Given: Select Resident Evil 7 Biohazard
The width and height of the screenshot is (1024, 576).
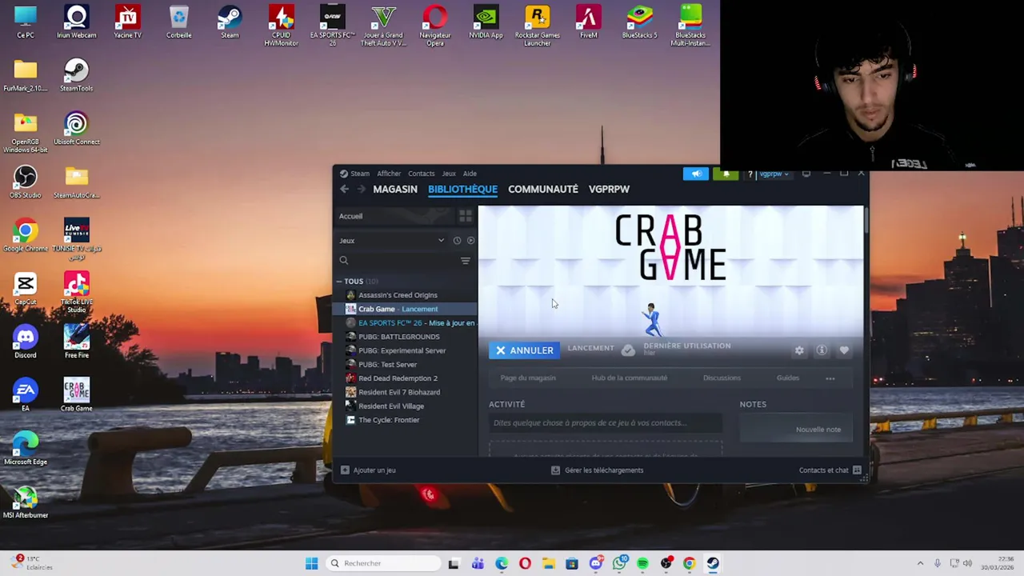Looking at the screenshot, I should (x=398, y=392).
